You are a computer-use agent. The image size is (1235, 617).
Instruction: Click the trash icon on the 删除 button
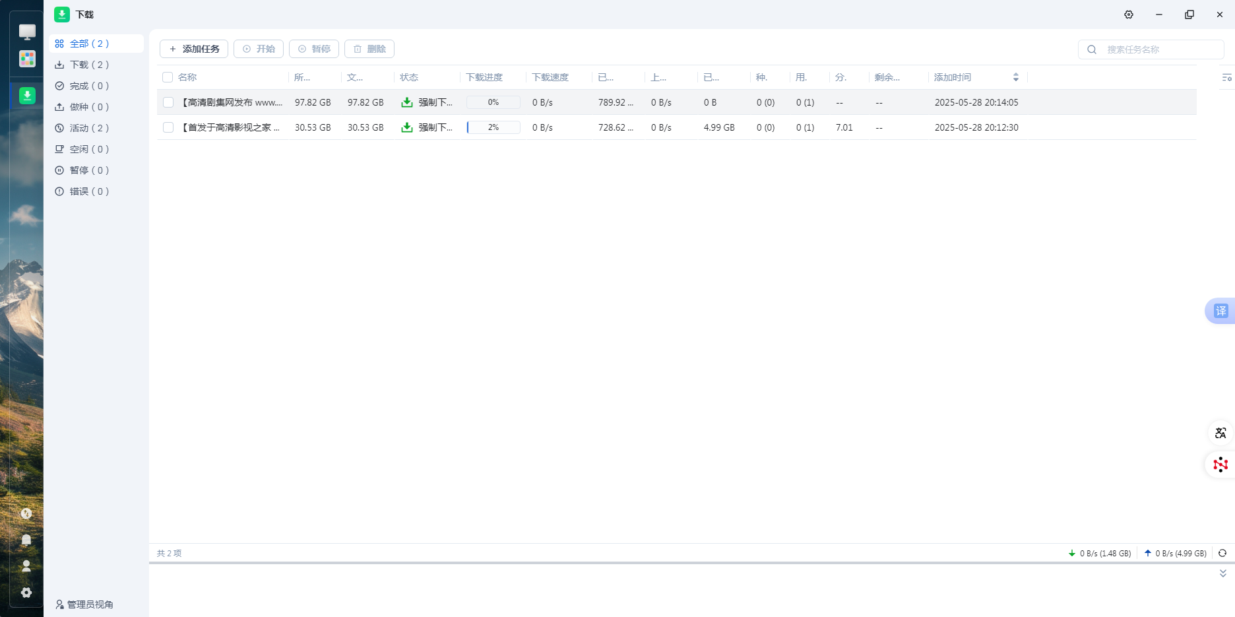pos(358,49)
